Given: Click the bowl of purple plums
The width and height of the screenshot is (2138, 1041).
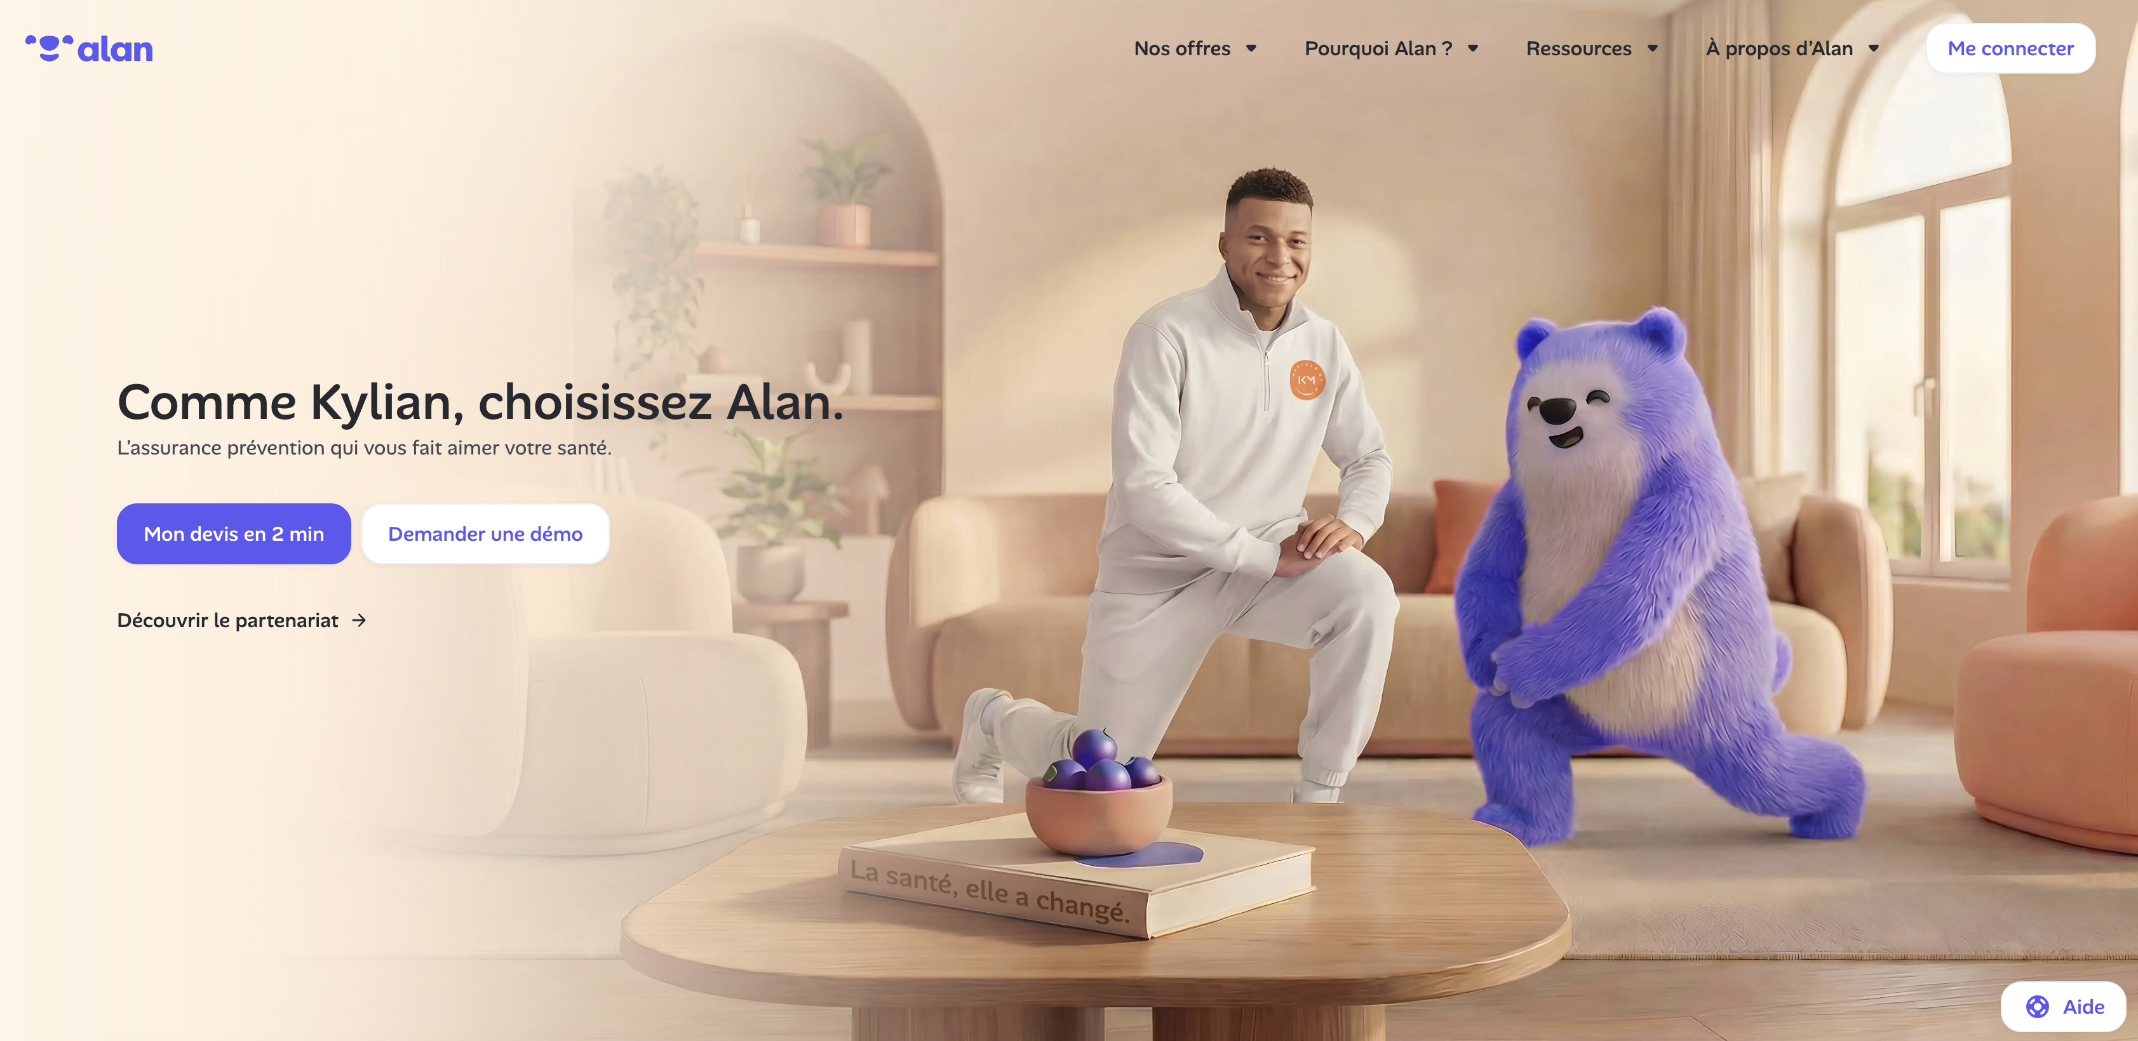Looking at the screenshot, I should click(1099, 795).
